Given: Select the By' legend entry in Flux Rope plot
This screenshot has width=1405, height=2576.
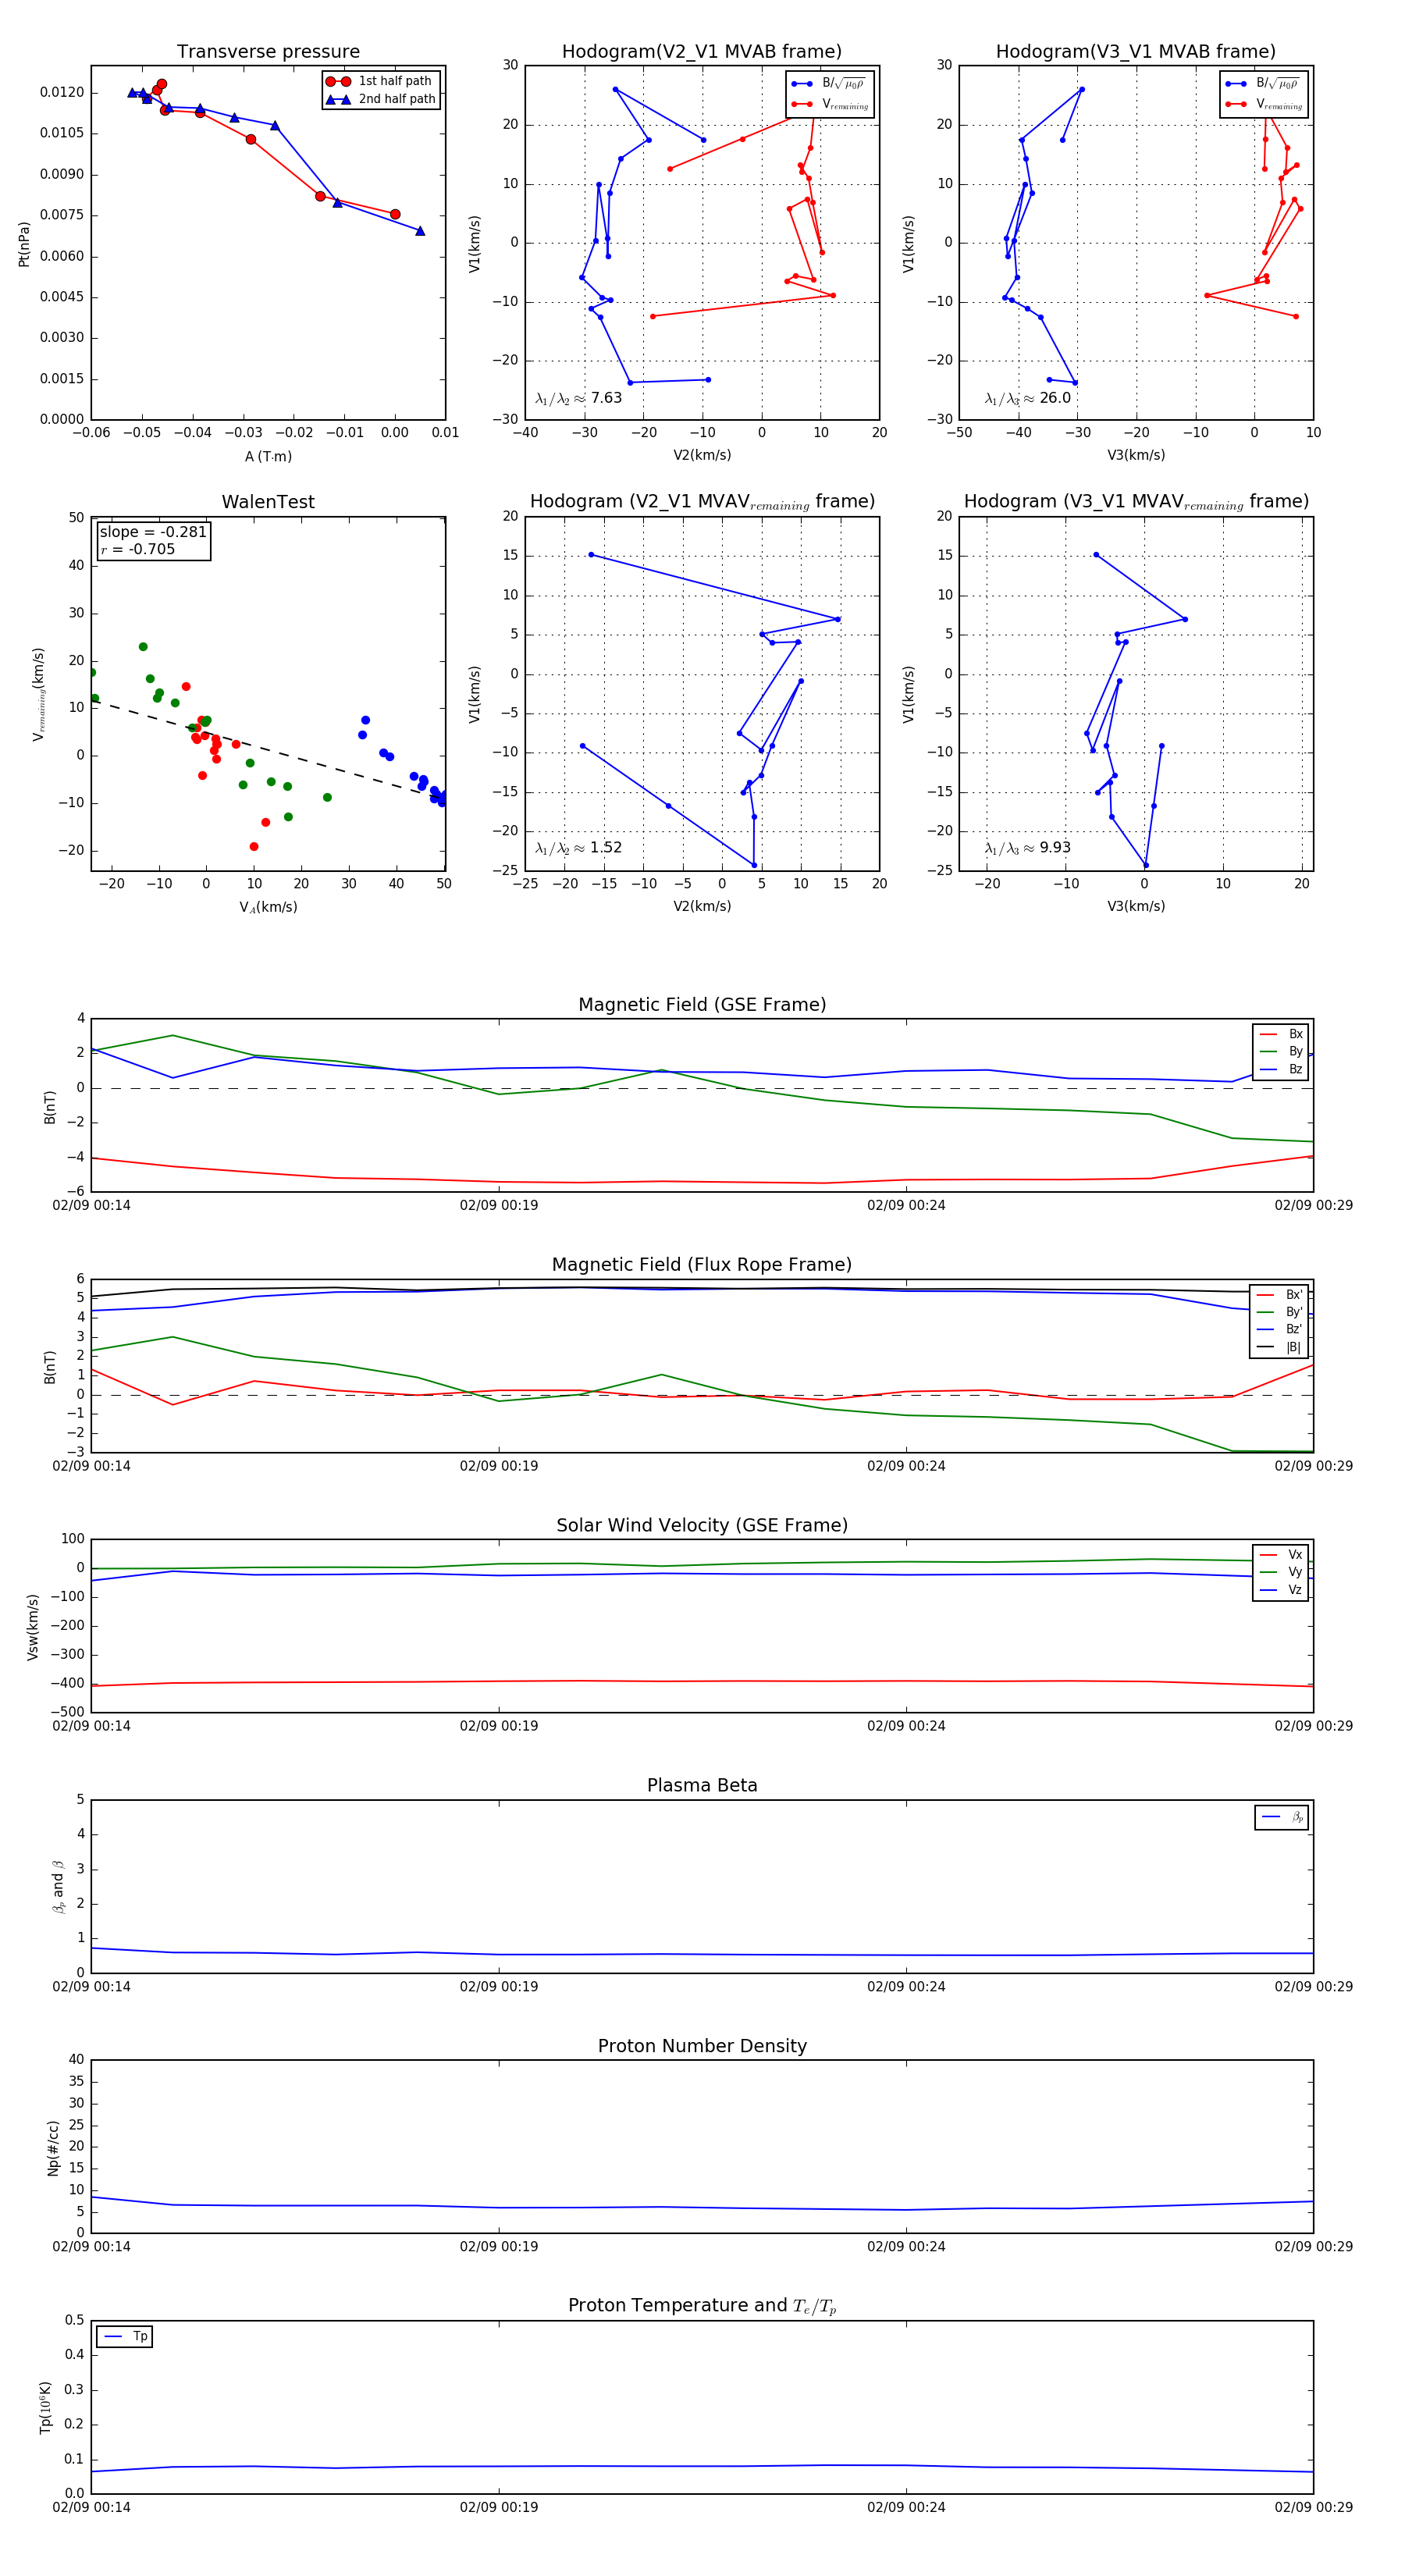Looking at the screenshot, I should pyautogui.click(x=1280, y=1312).
